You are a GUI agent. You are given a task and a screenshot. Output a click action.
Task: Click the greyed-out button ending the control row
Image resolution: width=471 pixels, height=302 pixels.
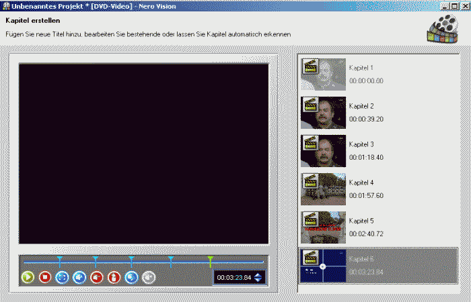pyautogui.click(x=149, y=276)
